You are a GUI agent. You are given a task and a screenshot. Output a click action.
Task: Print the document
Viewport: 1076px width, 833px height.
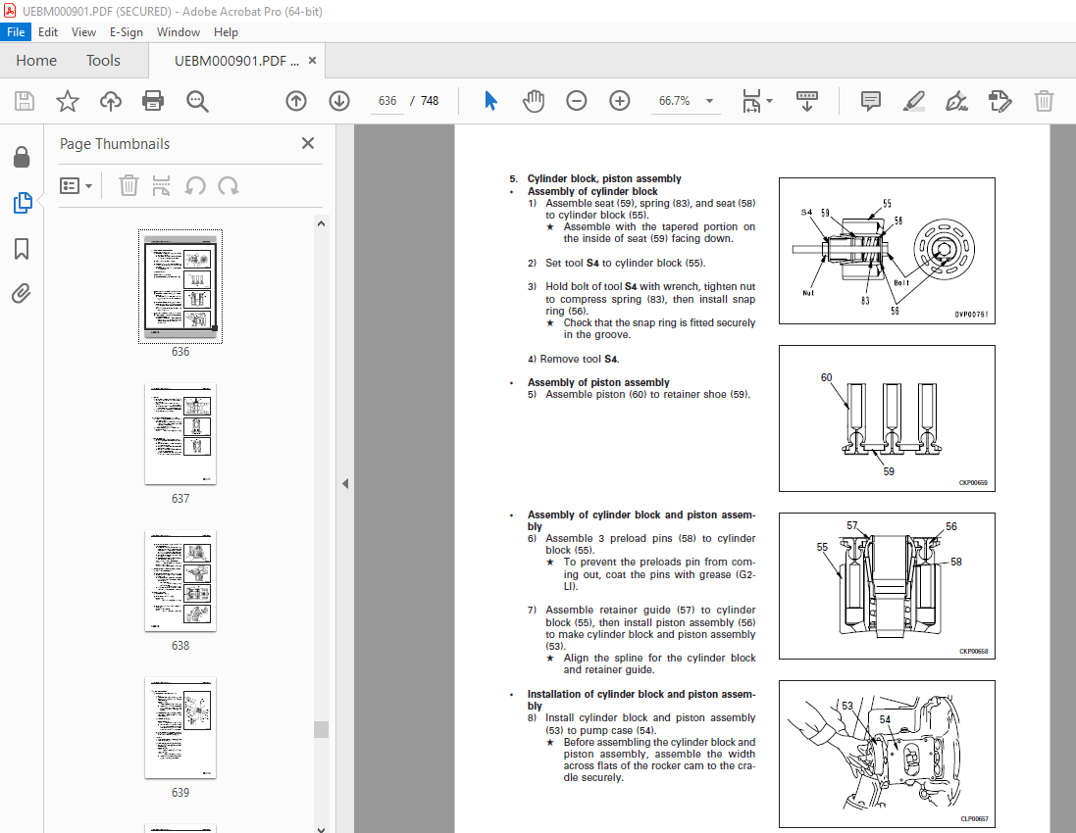click(153, 102)
